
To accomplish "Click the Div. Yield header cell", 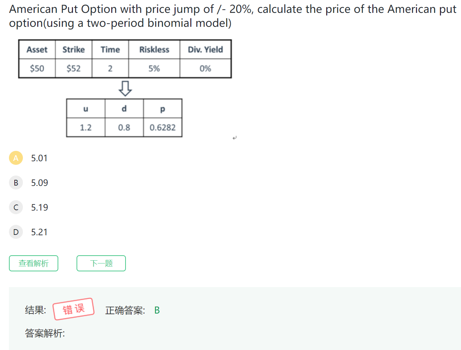I will point(205,50).
